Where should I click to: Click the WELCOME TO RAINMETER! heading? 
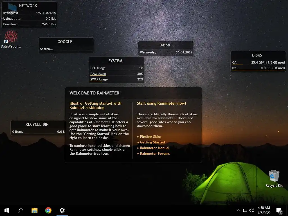[95, 93]
